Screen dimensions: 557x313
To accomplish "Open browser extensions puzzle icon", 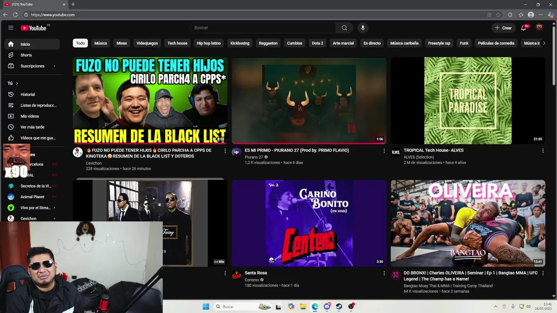I will [x=510, y=15].
